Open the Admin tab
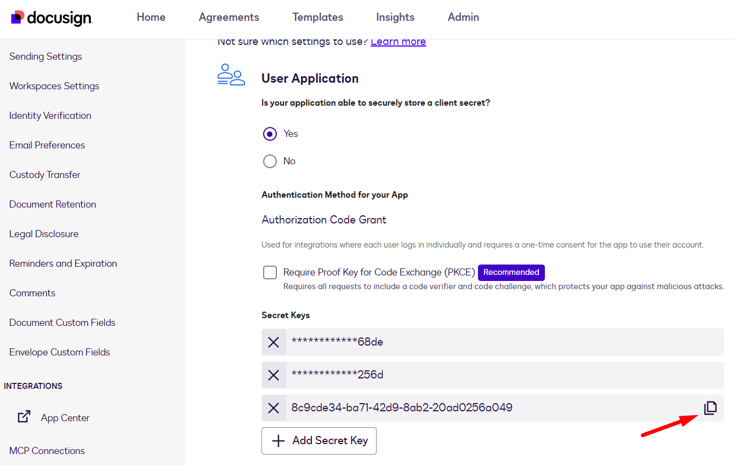 pyautogui.click(x=463, y=18)
